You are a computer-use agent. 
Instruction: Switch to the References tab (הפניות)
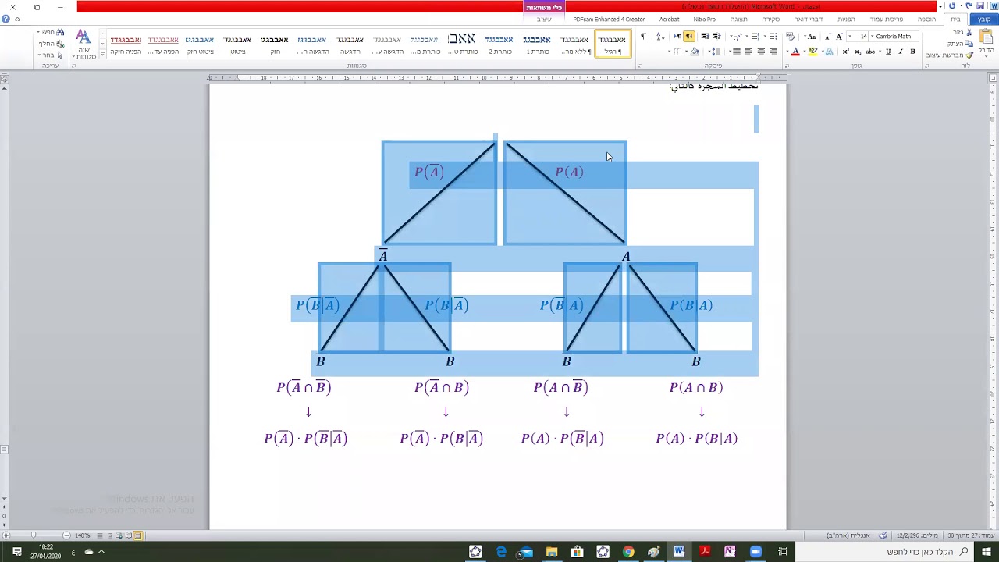click(847, 19)
